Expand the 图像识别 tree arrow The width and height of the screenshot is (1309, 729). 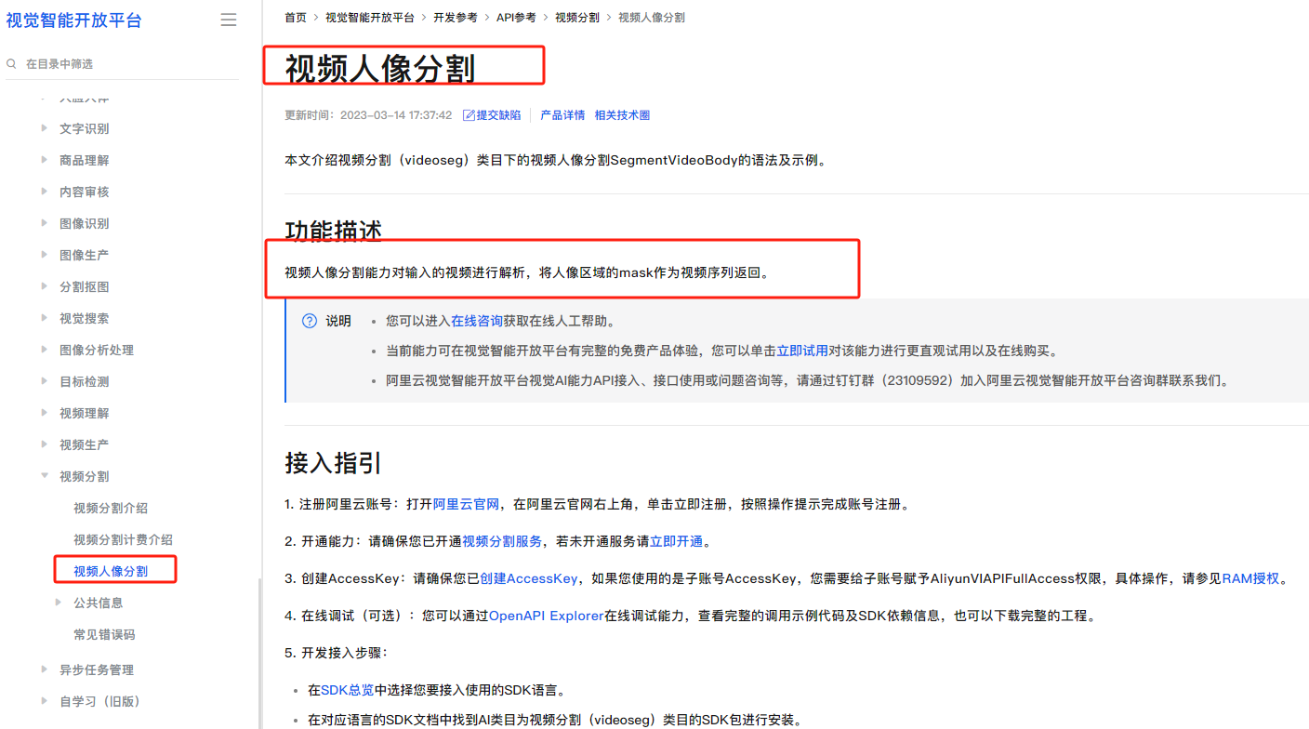[45, 223]
